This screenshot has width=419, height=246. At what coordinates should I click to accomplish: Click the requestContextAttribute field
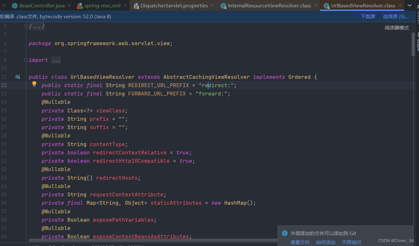[x=127, y=194]
